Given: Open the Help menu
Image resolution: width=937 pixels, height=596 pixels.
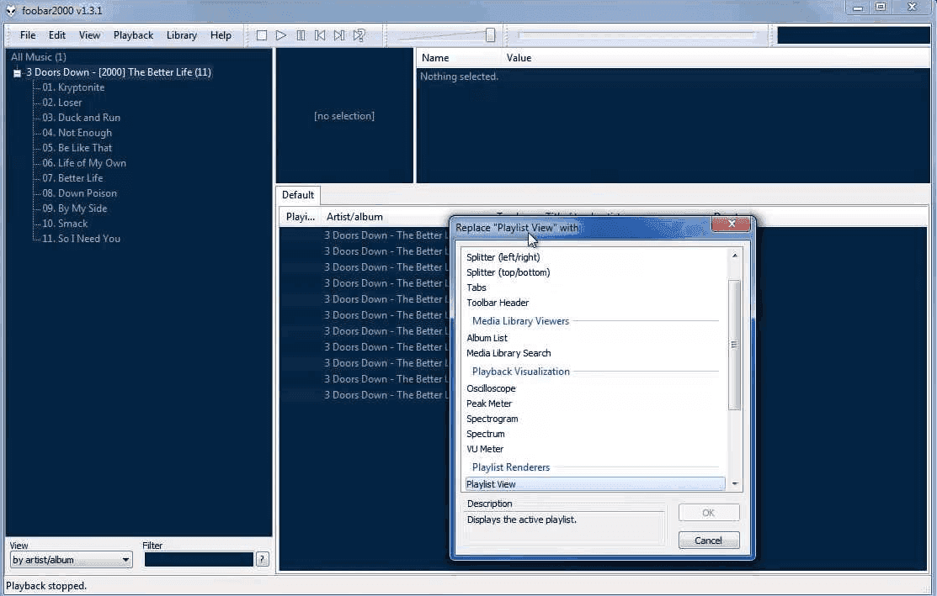Looking at the screenshot, I should 221,35.
